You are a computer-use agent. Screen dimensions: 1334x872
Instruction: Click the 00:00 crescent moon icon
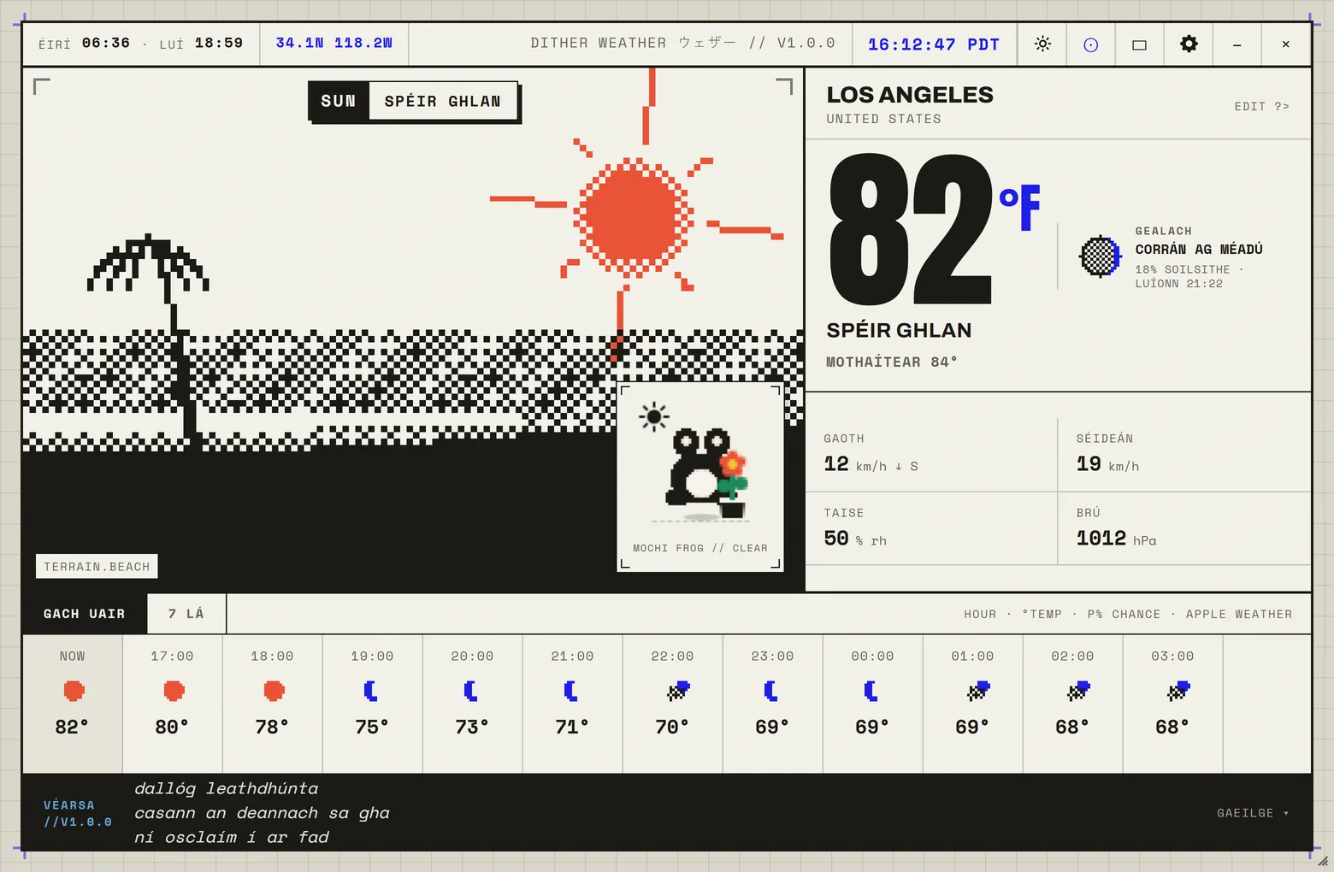click(x=871, y=691)
